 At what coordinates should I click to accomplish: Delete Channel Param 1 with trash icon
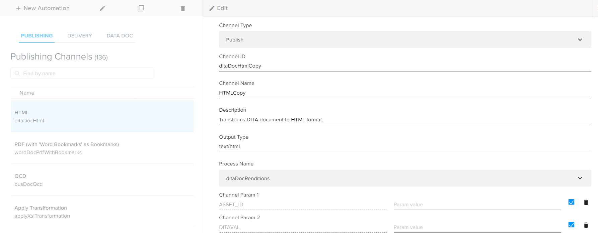tap(586, 202)
